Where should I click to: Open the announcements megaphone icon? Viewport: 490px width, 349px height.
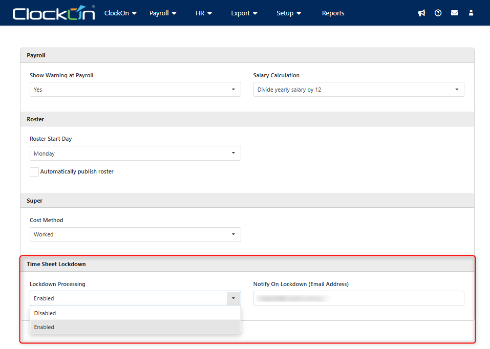(x=421, y=13)
